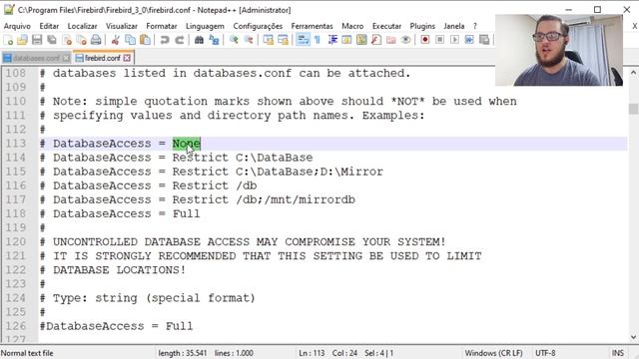Open the Janela menu
The height and width of the screenshot is (359, 639).
(x=454, y=26)
